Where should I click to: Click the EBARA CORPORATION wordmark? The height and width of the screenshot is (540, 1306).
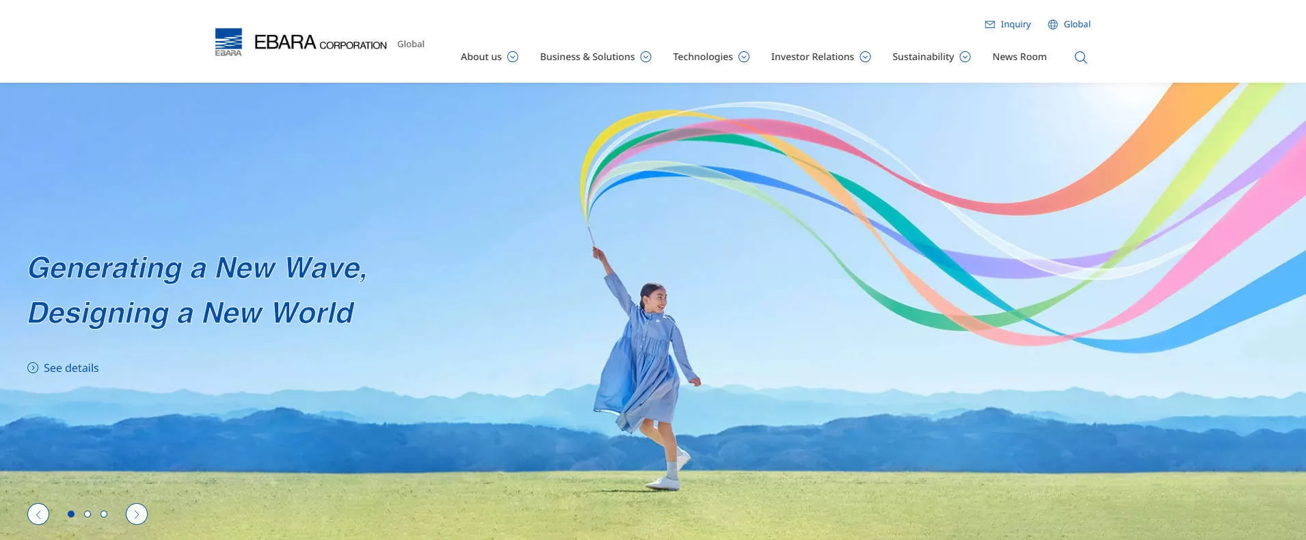[320, 43]
